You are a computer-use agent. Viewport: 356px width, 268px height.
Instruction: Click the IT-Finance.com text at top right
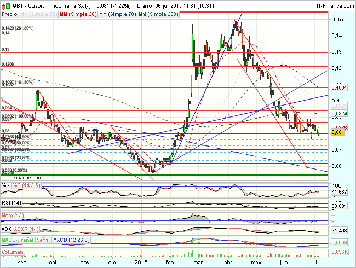pos(335,6)
